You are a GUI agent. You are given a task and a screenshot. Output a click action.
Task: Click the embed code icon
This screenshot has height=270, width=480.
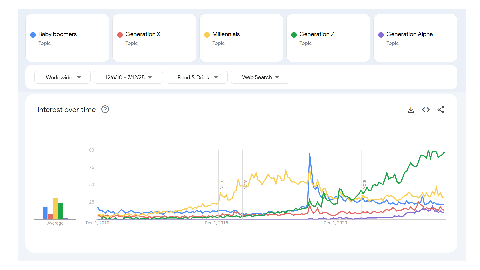coord(426,110)
